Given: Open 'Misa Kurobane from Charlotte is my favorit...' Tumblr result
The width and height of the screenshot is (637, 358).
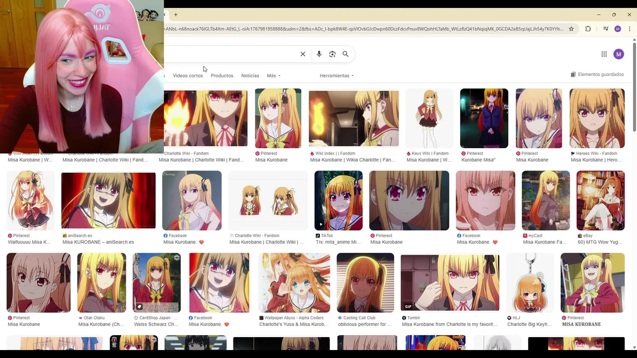Looking at the screenshot, I should point(449,324).
